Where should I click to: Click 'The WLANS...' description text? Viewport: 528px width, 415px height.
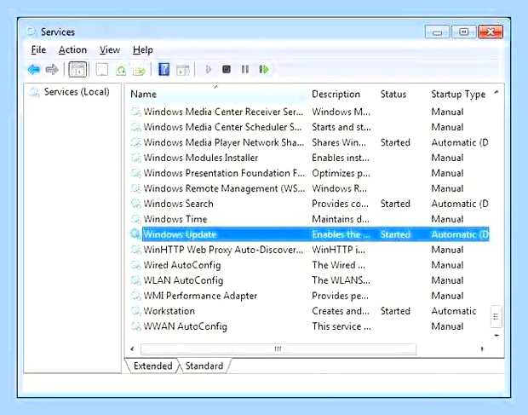(x=341, y=280)
